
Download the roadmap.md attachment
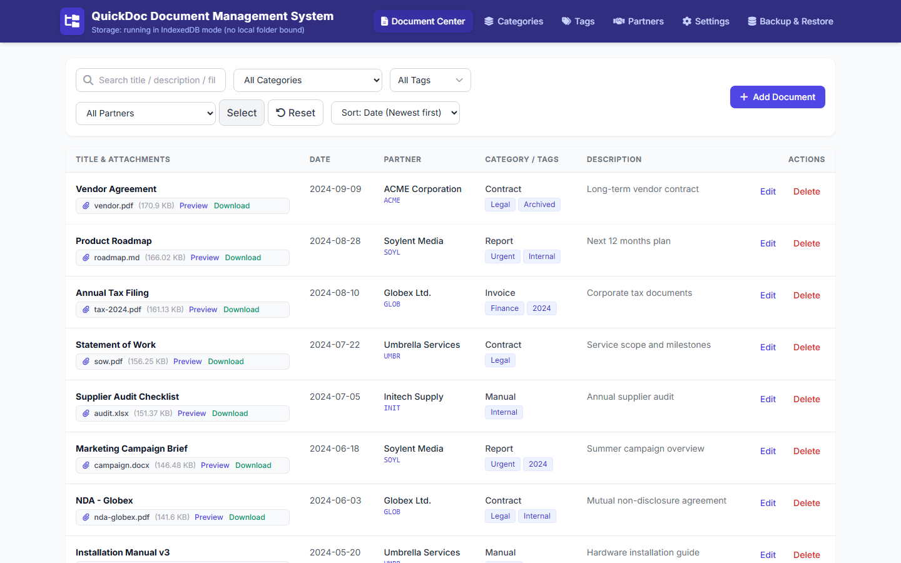tap(243, 258)
